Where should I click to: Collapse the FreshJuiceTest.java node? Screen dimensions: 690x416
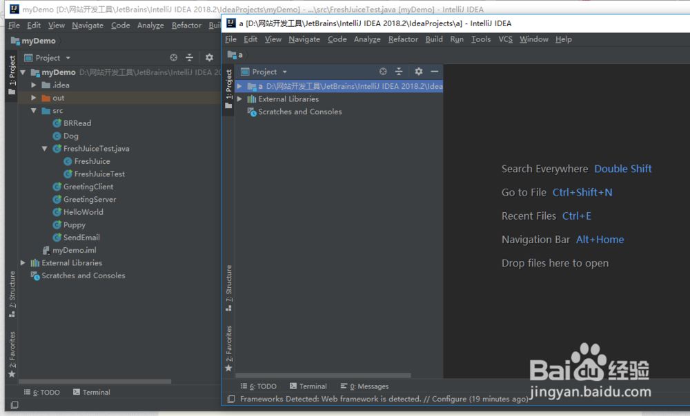point(45,149)
